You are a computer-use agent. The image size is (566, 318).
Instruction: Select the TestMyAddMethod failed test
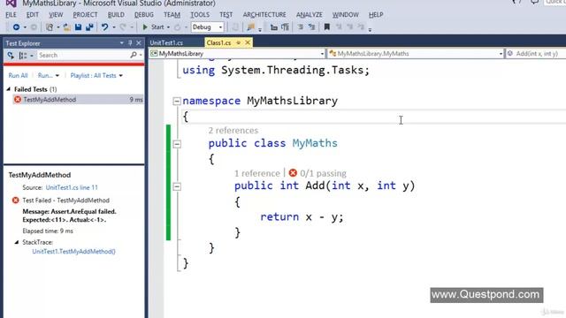click(x=78, y=100)
